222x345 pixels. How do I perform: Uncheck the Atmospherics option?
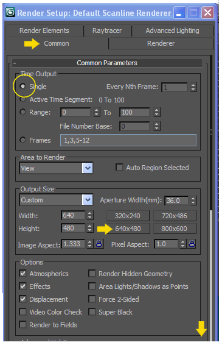[23, 273]
